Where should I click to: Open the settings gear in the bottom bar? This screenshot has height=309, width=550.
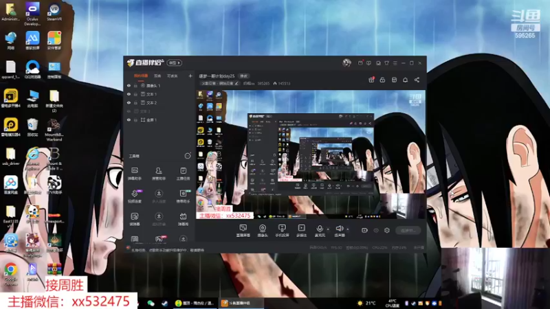pos(387,230)
